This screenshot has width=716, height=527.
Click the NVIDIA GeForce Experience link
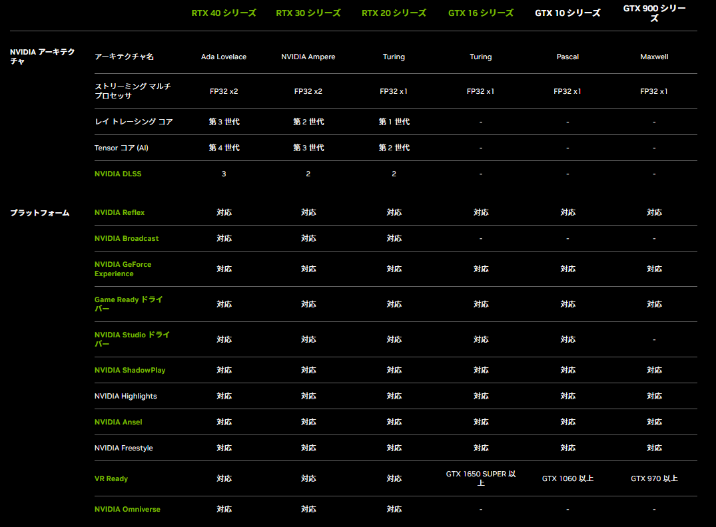point(123,269)
